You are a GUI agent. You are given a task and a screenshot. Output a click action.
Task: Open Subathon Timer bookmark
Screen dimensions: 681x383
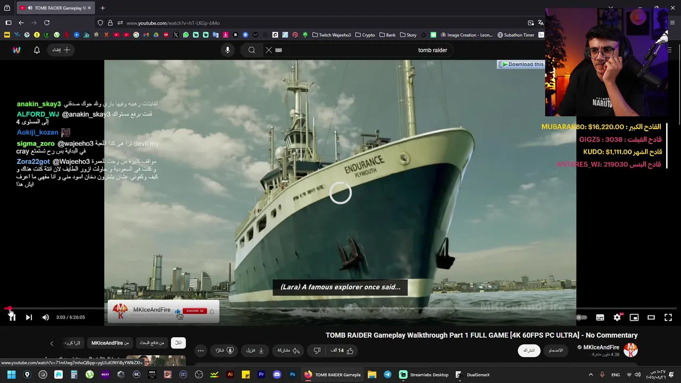coord(516,35)
